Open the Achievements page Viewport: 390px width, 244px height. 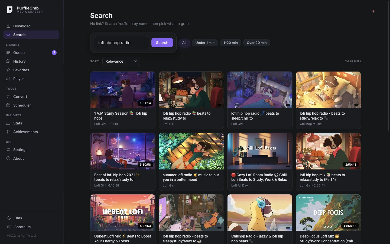tap(31, 132)
